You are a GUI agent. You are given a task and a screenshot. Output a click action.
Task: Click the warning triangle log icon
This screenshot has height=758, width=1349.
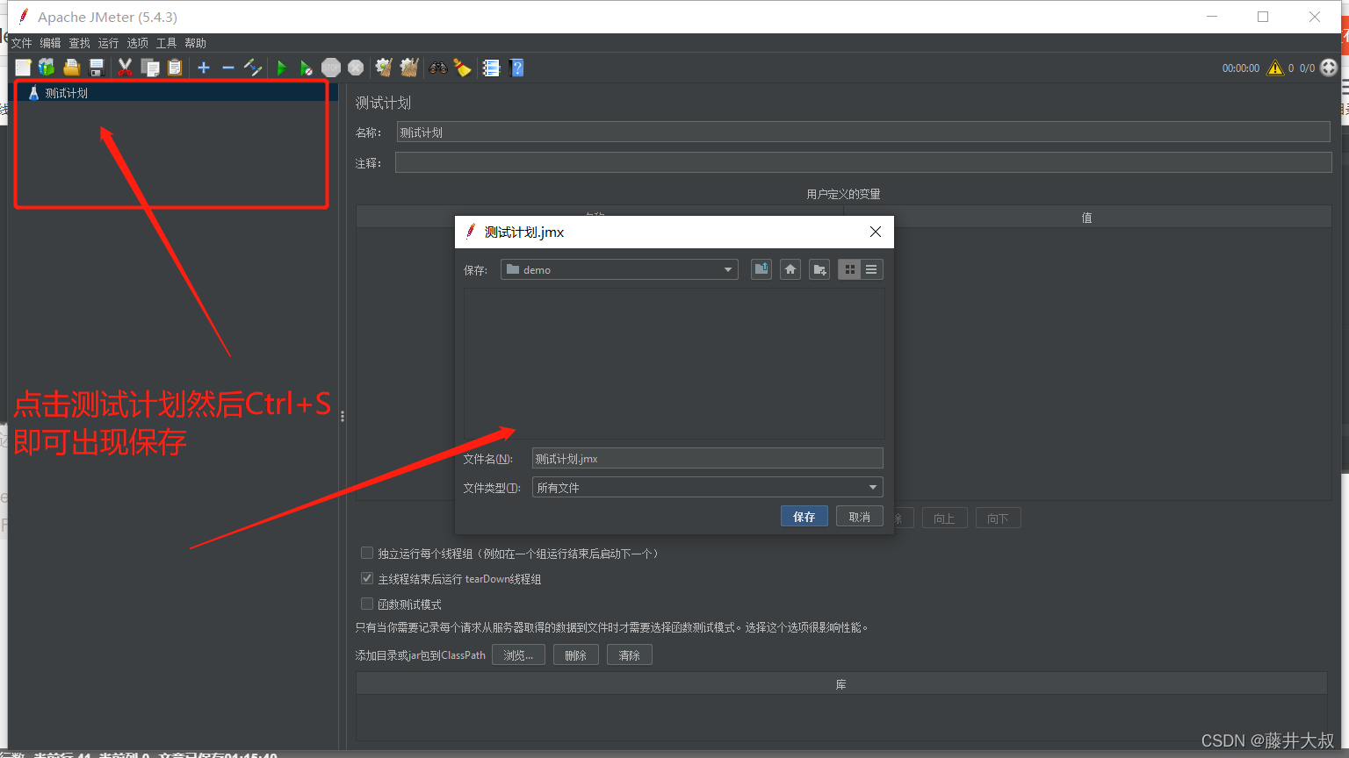(x=1275, y=68)
